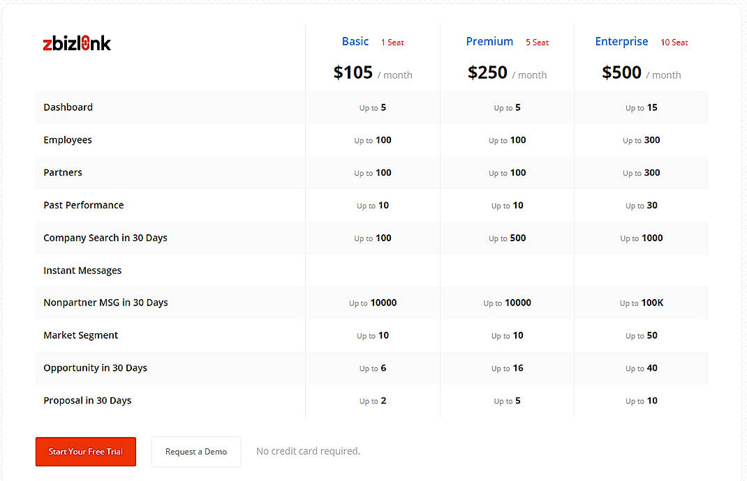The width and height of the screenshot is (747, 481).
Task: Click Basic Company Search 'Up to 100'
Action: (x=373, y=238)
